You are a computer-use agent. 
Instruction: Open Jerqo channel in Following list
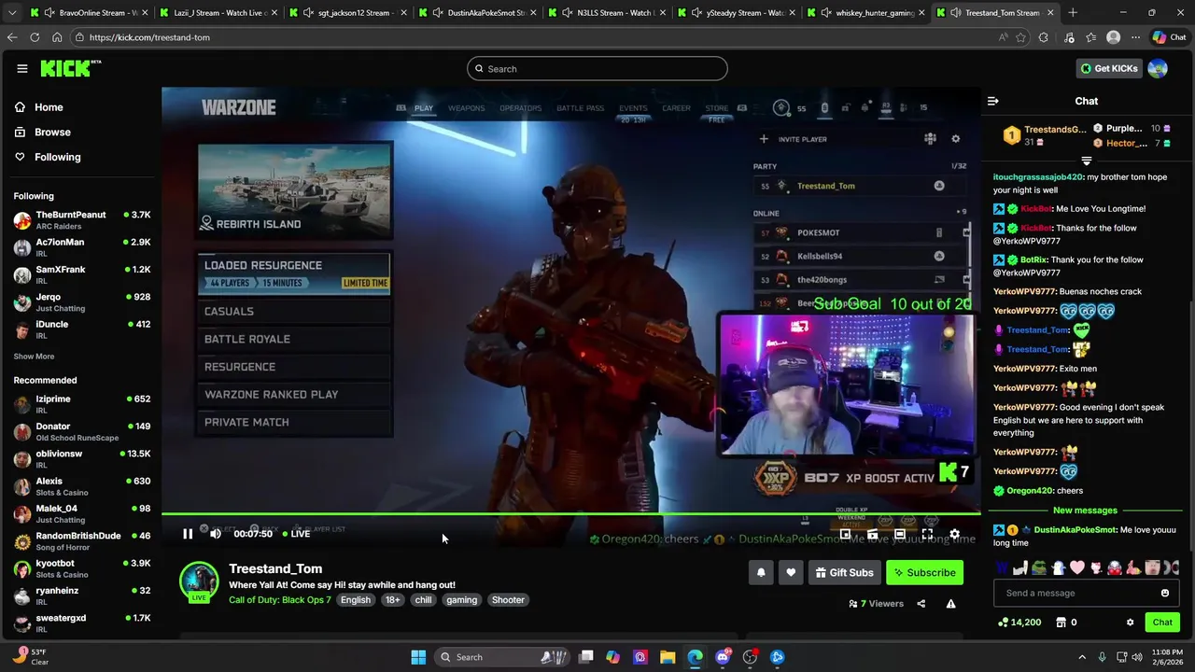click(82, 302)
